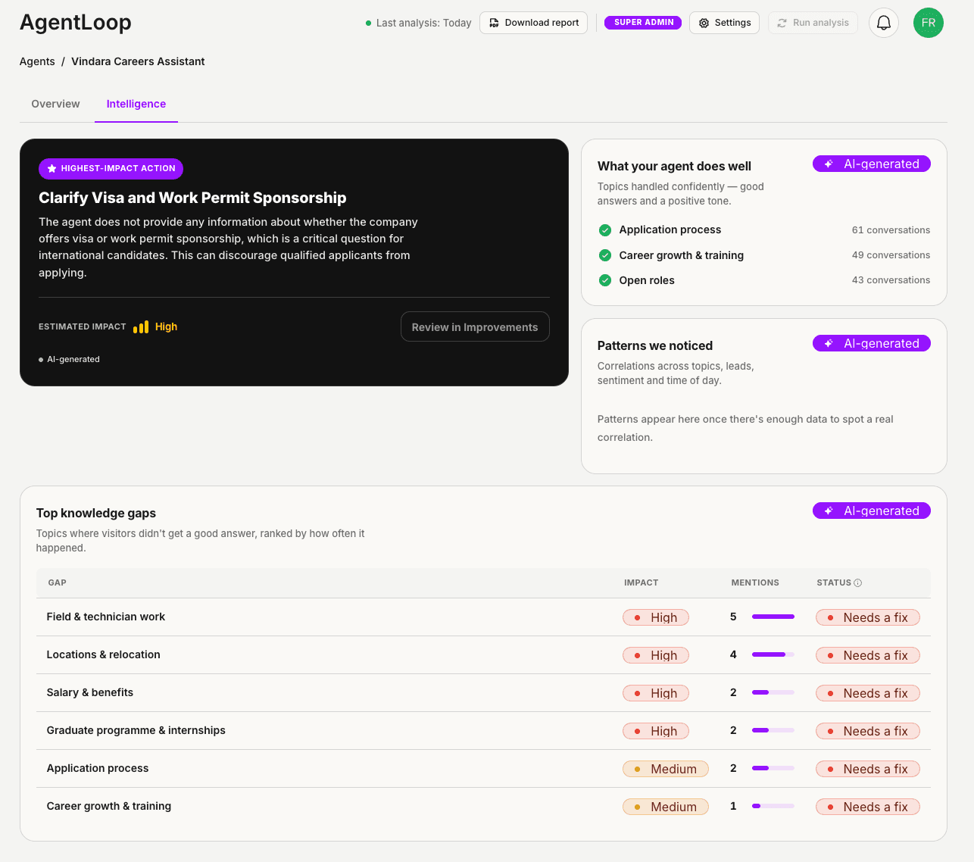Select Locations & relocation gap row

pos(483,655)
